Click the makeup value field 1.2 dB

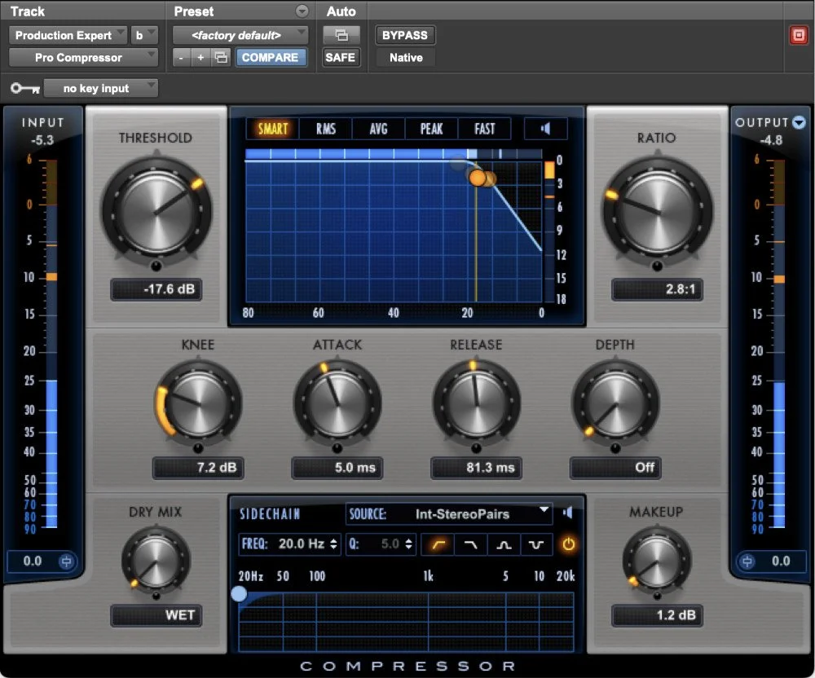657,615
